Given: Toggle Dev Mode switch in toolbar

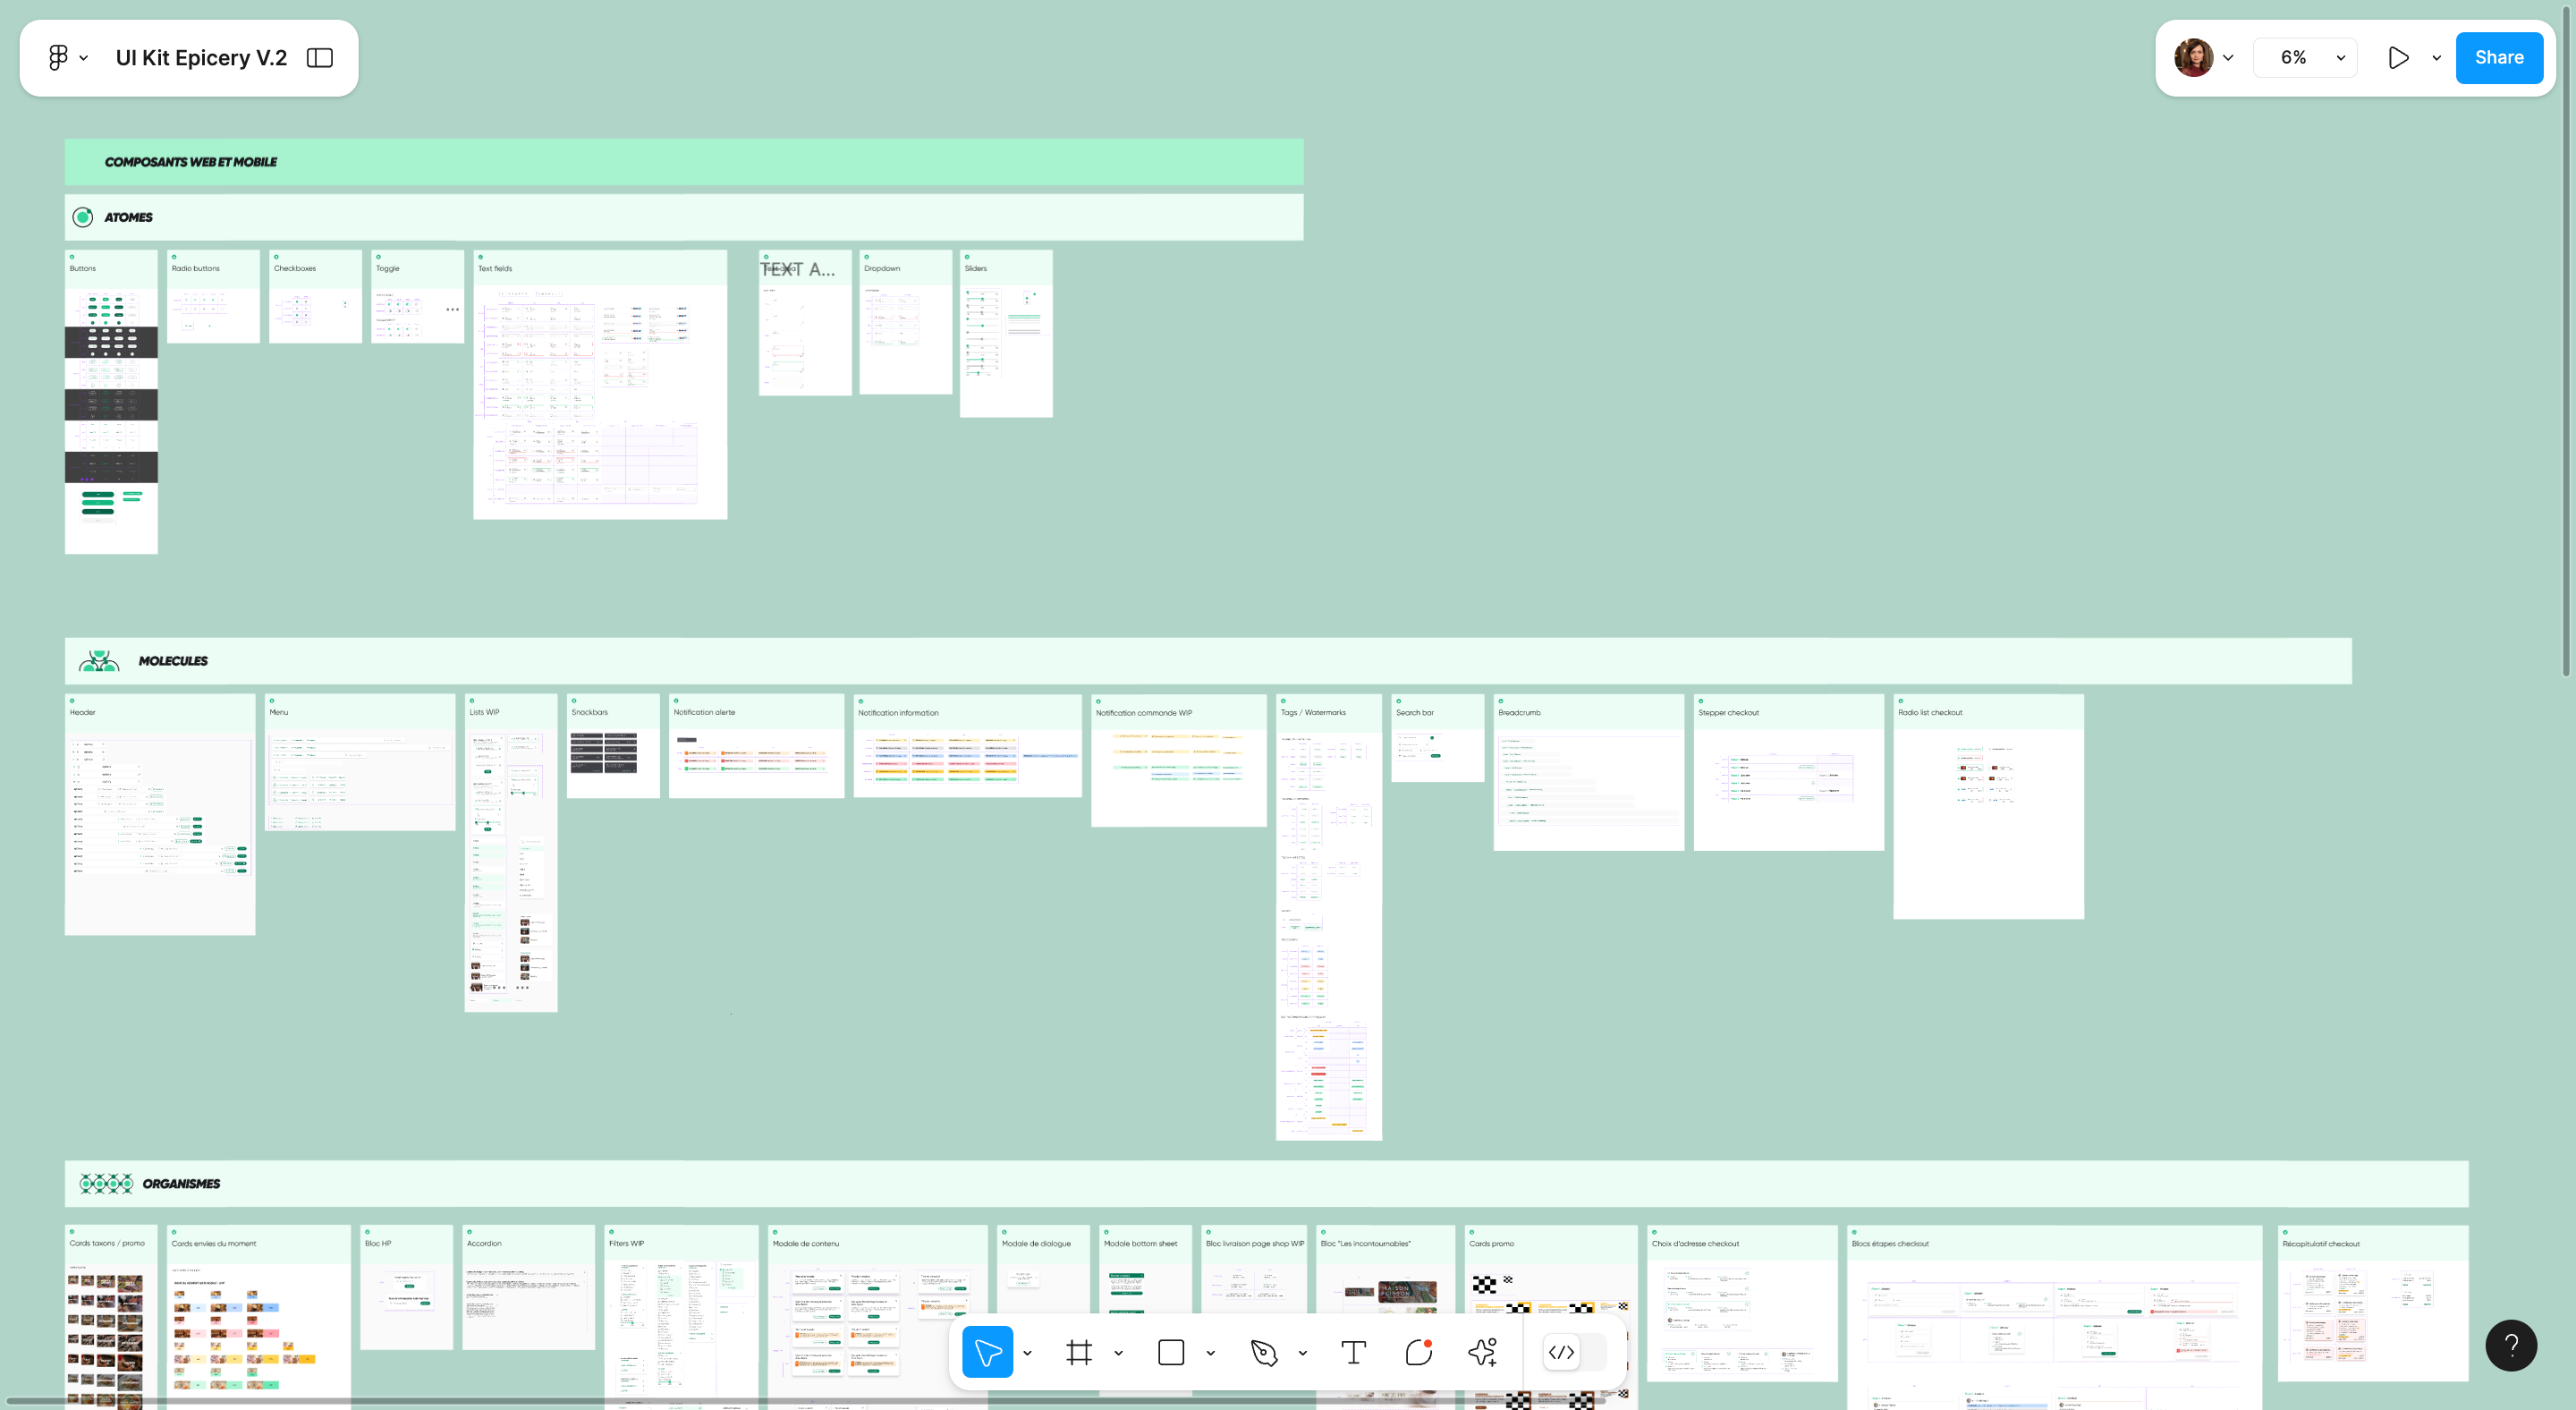Looking at the screenshot, I should pyautogui.click(x=1574, y=1352).
